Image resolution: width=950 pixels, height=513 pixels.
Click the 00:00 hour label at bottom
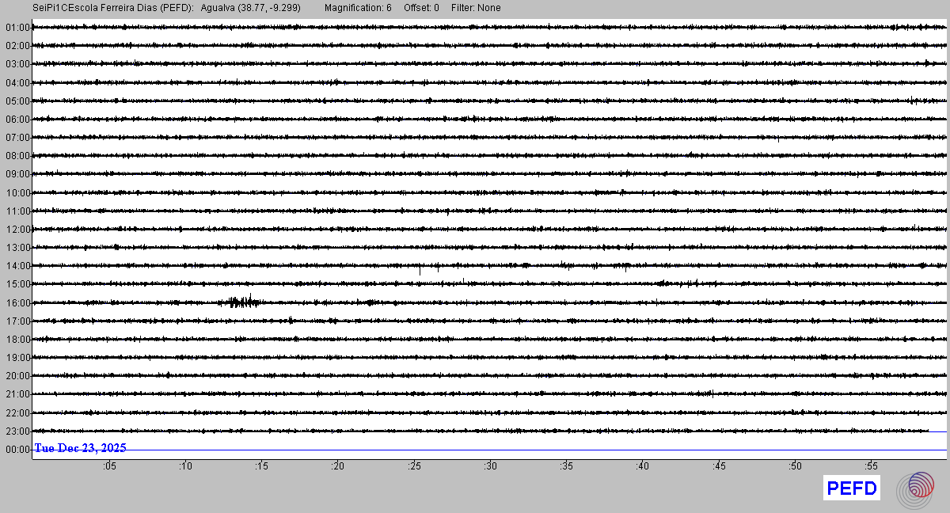click(x=17, y=450)
